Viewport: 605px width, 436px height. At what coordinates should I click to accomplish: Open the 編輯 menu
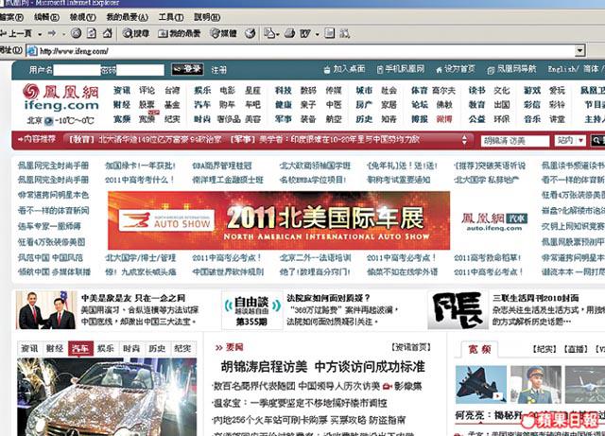46,17
